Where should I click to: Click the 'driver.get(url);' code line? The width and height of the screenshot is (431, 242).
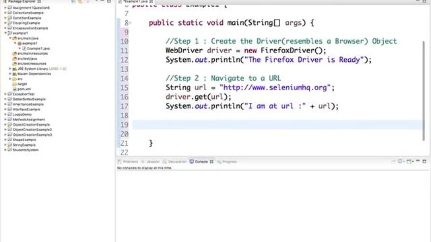[199, 97]
